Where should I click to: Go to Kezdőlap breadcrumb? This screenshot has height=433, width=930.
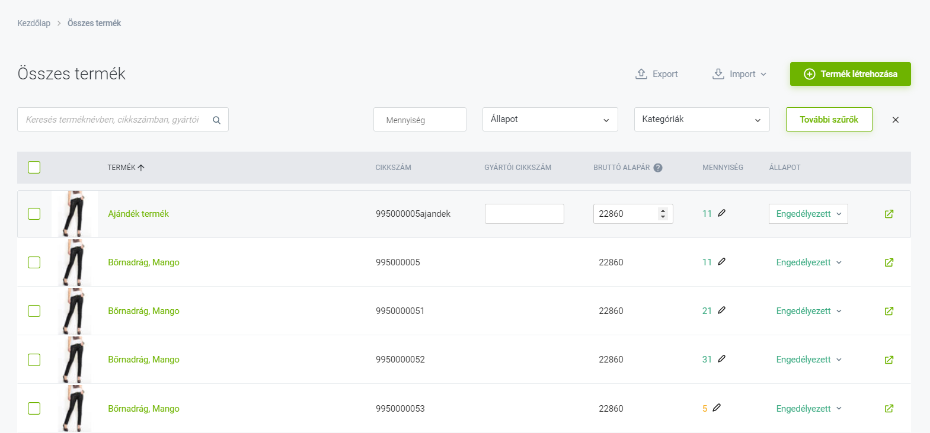34,23
